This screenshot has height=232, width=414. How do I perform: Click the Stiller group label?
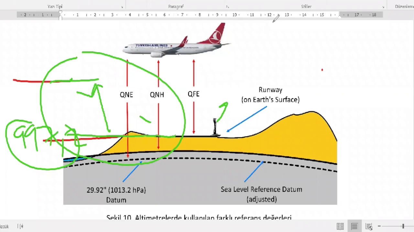(306, 6)
